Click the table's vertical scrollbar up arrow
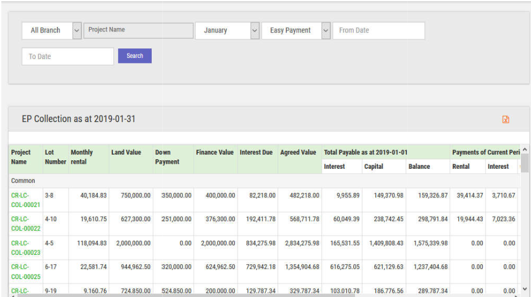The height and width of the screenshot is (297, 531). 525,149
